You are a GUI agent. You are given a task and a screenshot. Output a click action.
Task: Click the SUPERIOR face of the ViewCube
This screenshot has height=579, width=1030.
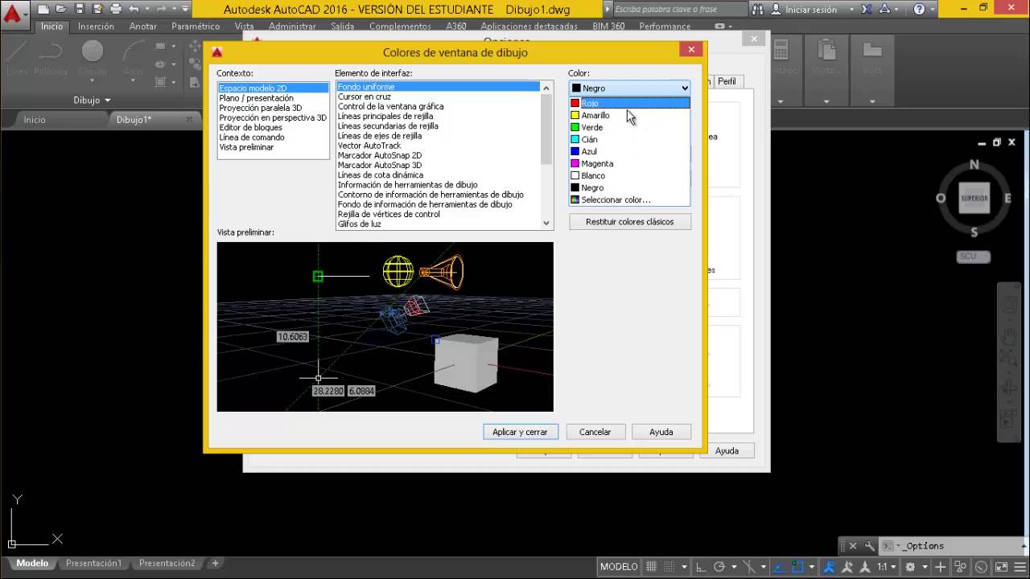pos(974,198)
